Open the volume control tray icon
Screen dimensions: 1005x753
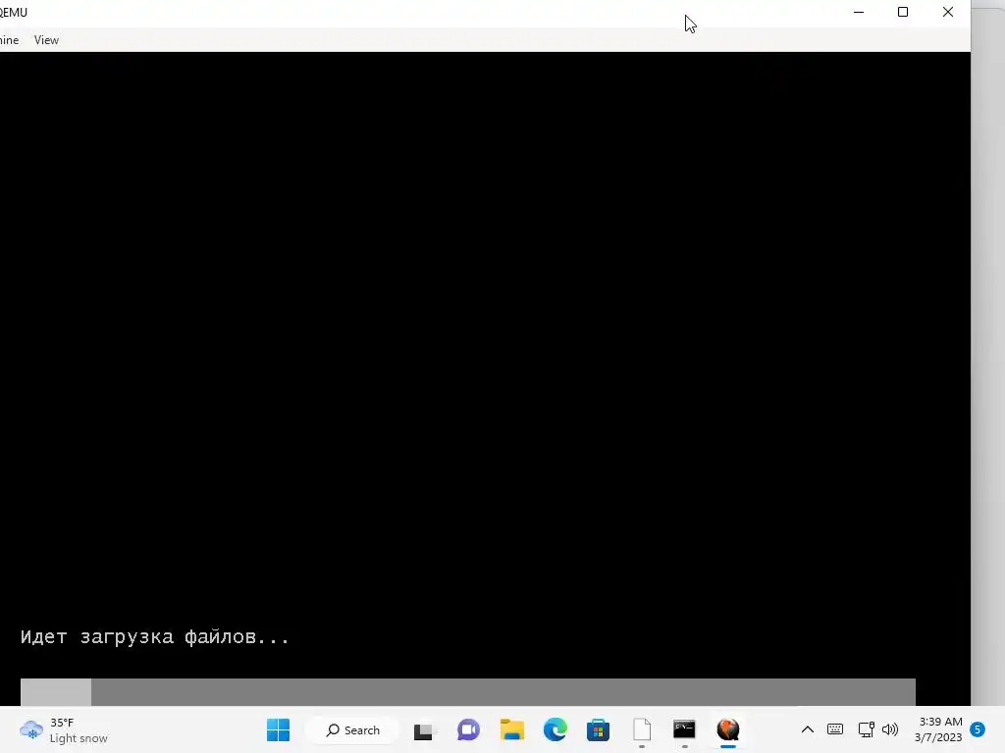point(890,729)
